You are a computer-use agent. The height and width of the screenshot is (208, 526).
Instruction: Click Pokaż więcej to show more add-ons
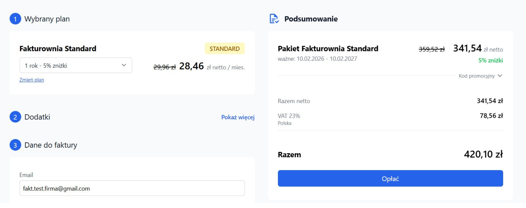(237, 118)
